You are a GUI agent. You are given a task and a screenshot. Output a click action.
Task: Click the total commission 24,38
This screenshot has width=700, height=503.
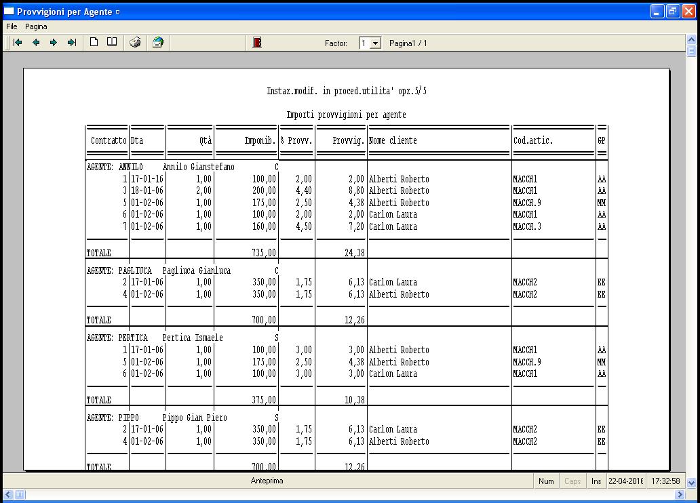tap(355, 253)
